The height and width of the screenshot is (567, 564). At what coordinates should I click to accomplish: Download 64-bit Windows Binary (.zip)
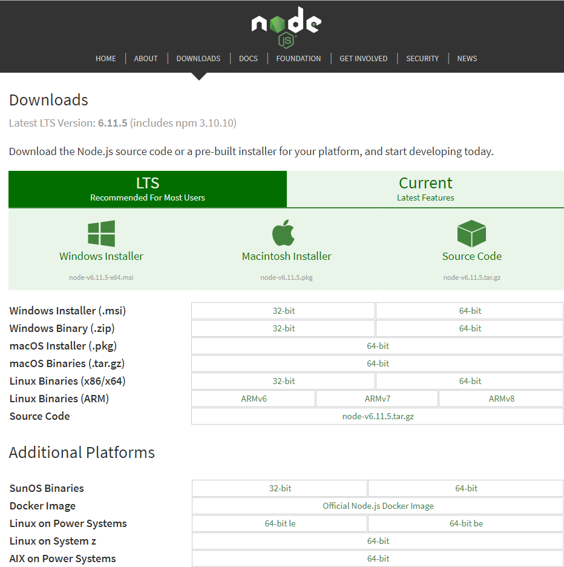[470, 328]
